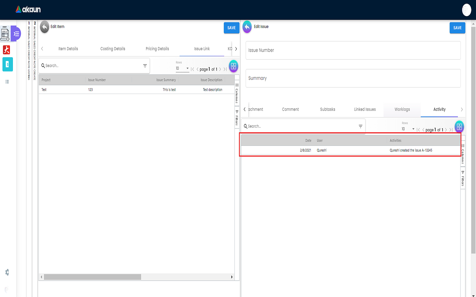476x297 pixels.
Task: Toggle the purple menu collapse icon
Action: (16, 34)
